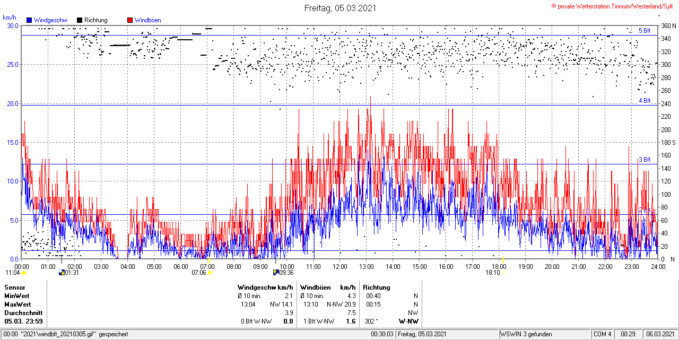Click the '06.03.2021' status bar date

pos(660,334)
